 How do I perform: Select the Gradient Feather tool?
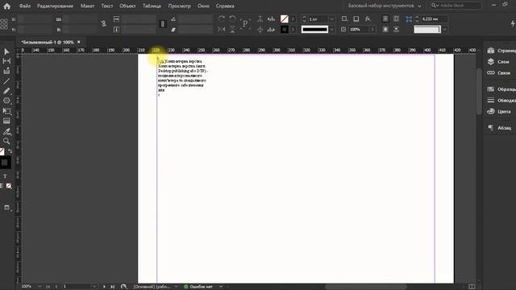(6, 121)
